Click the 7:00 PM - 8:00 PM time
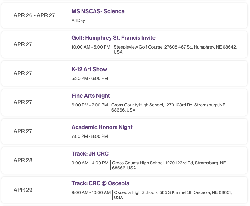 pyautogui.click(x=90, y=136)
